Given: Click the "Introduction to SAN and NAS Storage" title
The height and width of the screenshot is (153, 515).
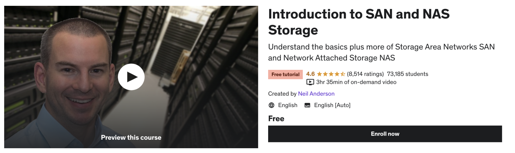Looking at the screenshot, I should (x=359, y=22).
